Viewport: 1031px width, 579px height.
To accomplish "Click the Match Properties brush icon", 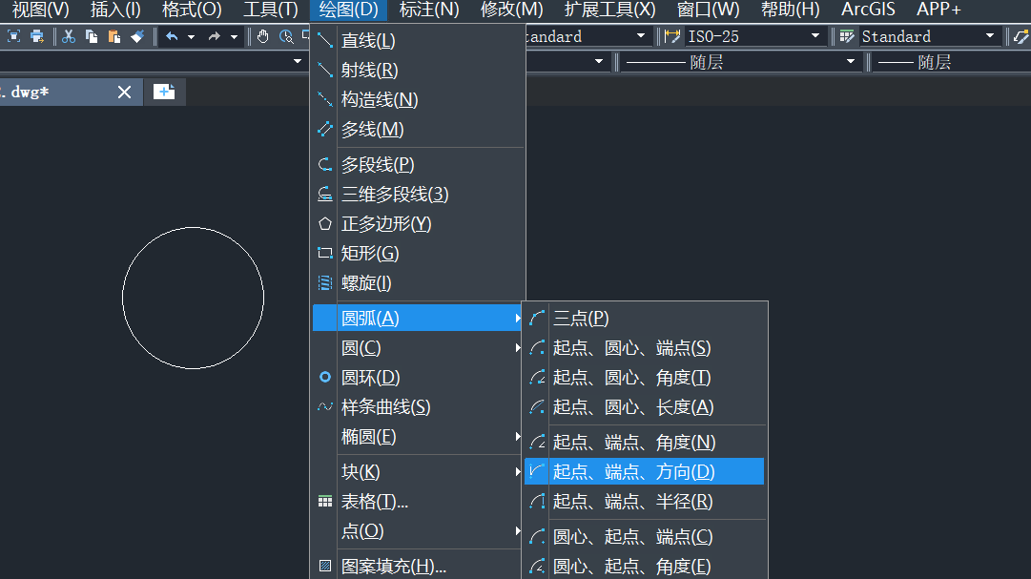I will (x=137, y=36).
